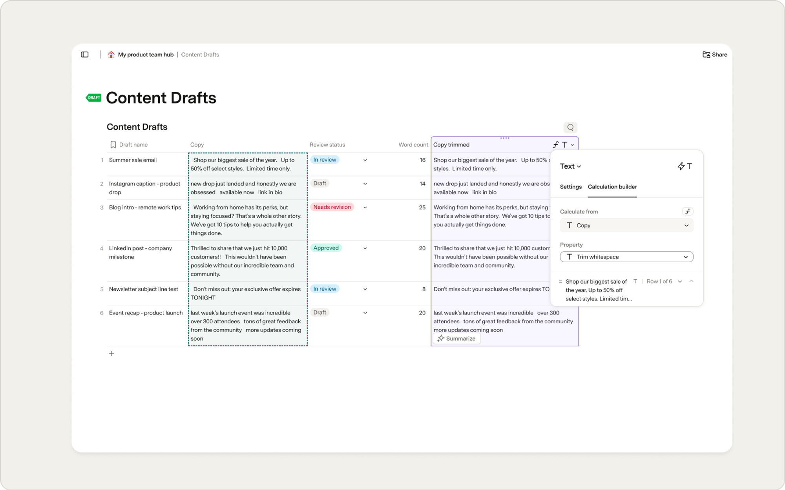Image resolution: width=785 pixels, height=490 pixels.
Task: Open the Trim whitespace property dropdown
Action: [626, 257]
